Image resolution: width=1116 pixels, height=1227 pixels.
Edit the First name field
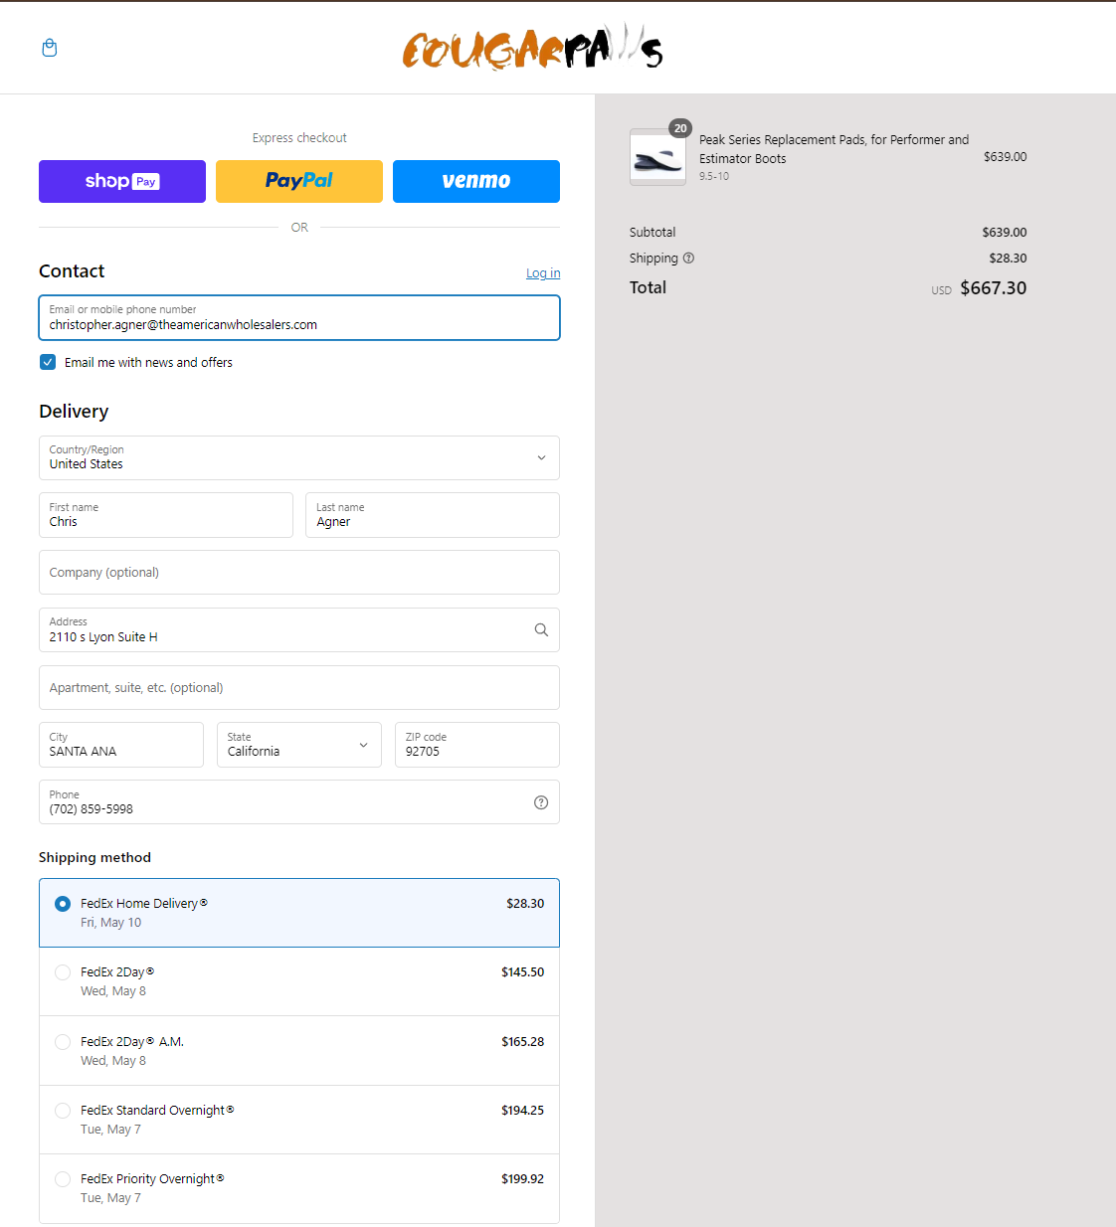(166, 515)
